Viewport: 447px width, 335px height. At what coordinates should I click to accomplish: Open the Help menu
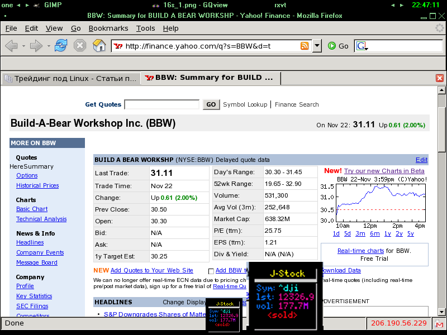click(171, 28)
